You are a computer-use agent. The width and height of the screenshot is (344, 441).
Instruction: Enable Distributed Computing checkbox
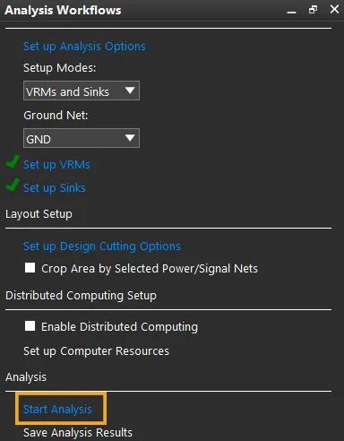click(x=30, y=325)
